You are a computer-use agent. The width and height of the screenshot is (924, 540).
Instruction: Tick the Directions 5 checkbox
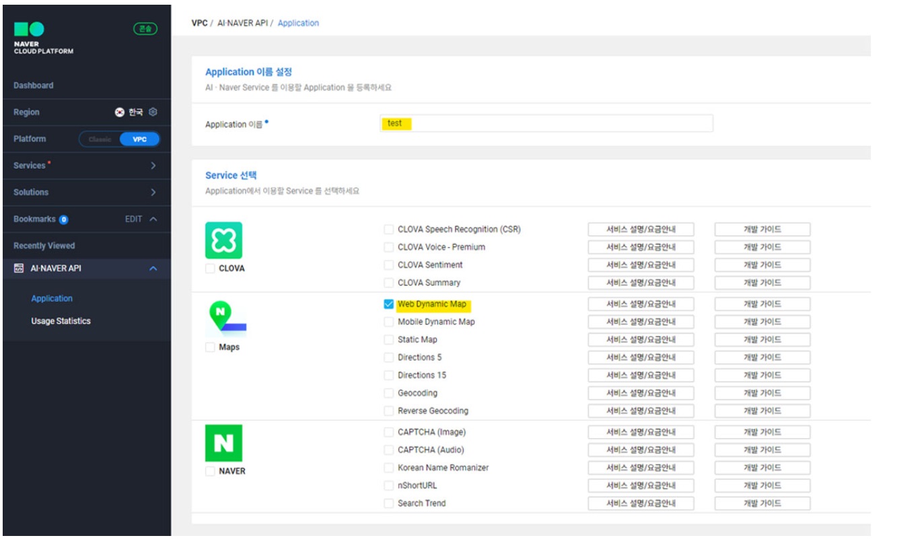point(389,358)
